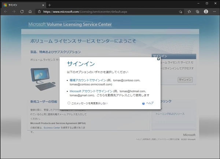Image resolution: width=220 pixels, height=159 pixels.
Task: Open footer 使用条件 link
Action: coord(147,139)
